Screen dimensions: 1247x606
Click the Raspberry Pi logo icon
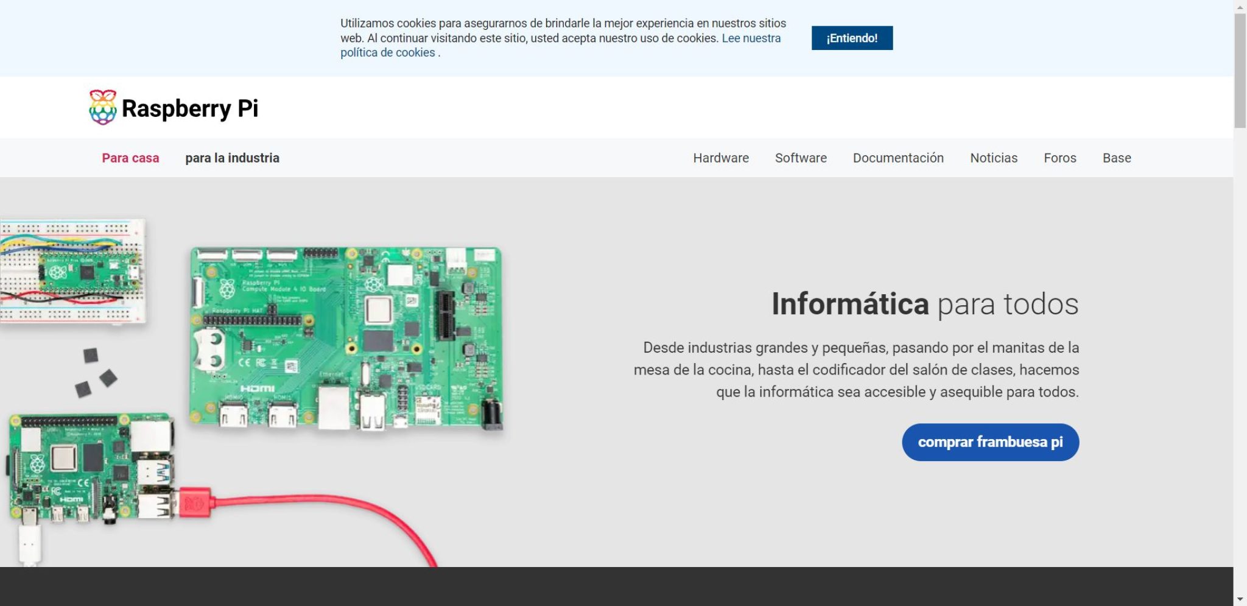click(103, 108)
